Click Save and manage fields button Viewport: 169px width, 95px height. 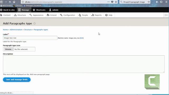(x=17, y=80)
